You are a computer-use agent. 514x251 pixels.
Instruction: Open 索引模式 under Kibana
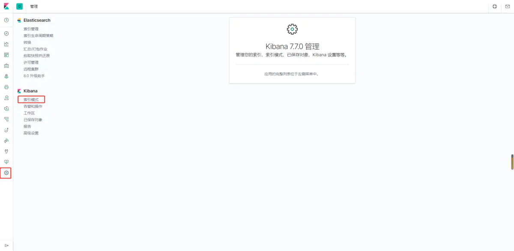(x=31, y=99)
